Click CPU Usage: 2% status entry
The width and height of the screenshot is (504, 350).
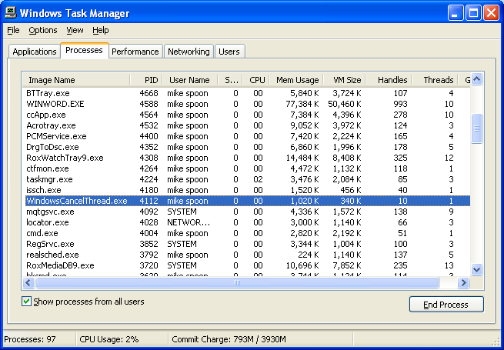pos(109,339)
